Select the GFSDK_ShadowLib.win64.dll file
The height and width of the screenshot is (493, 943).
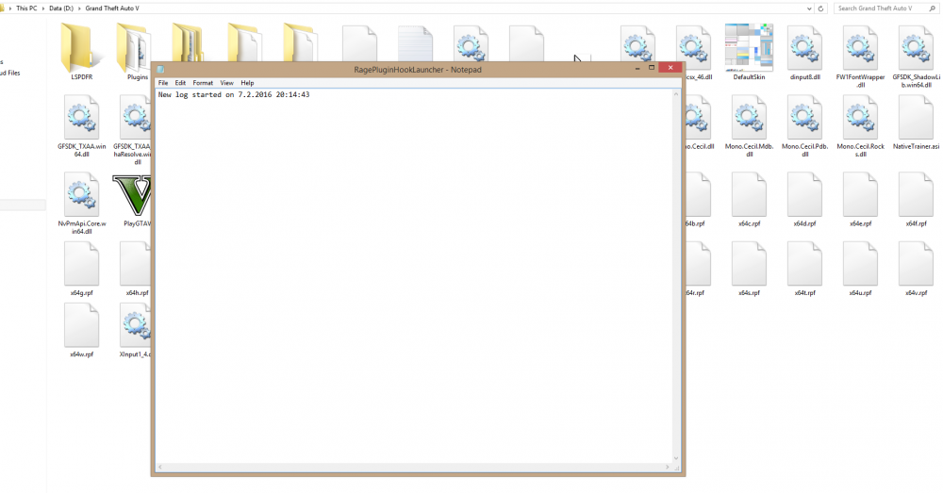tap(916, 56)
